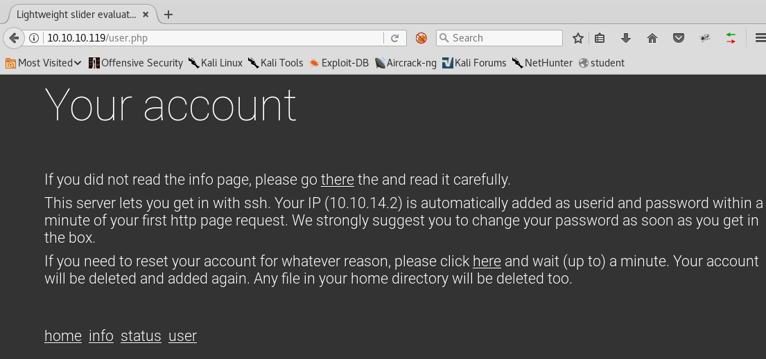Click the Pocket icon
This screenshot has width=766, height=359.
coord(679,38)
